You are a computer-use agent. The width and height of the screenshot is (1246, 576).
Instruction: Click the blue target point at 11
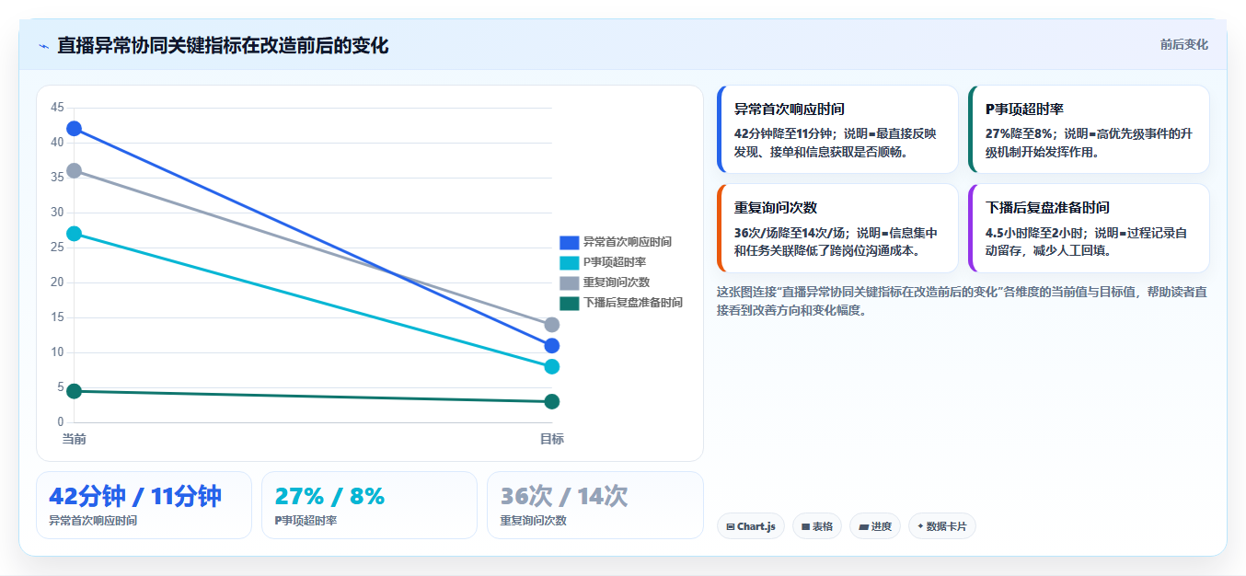coord(552,346)
